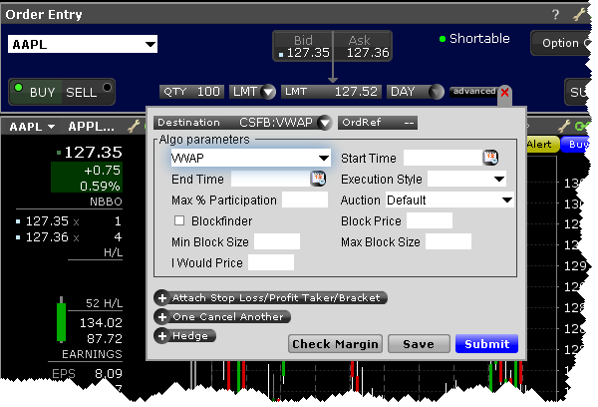Enable the Blockfinder checkbox

click(180, 220)
